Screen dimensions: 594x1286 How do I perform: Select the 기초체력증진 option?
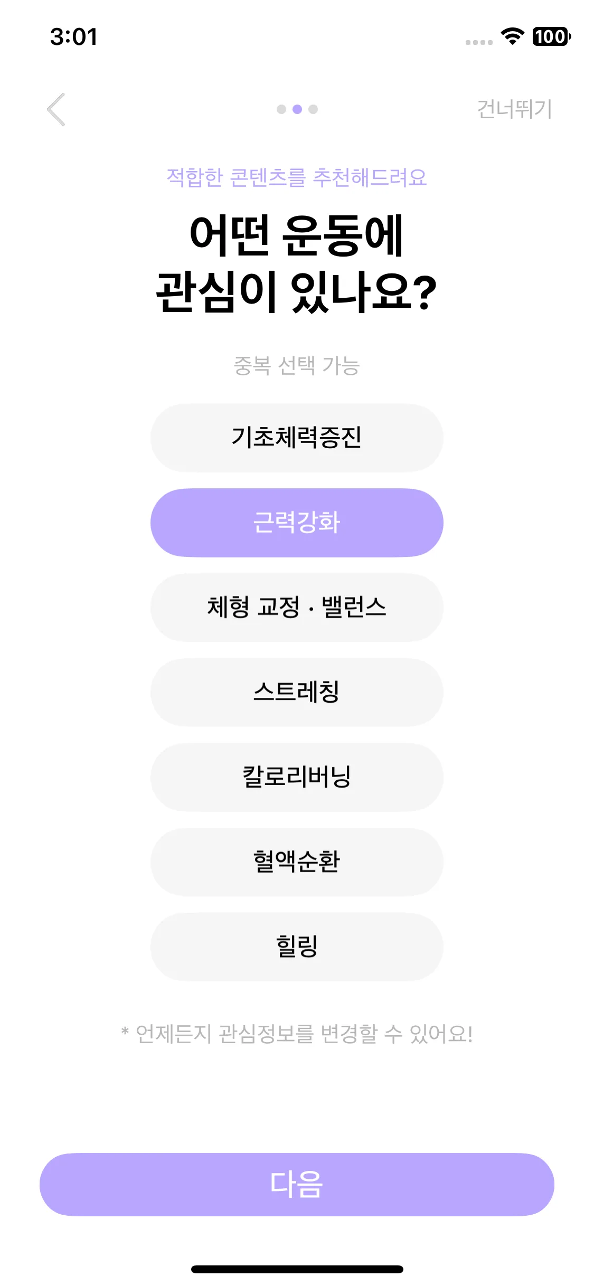pyautogui.click(x=297, y=438)
